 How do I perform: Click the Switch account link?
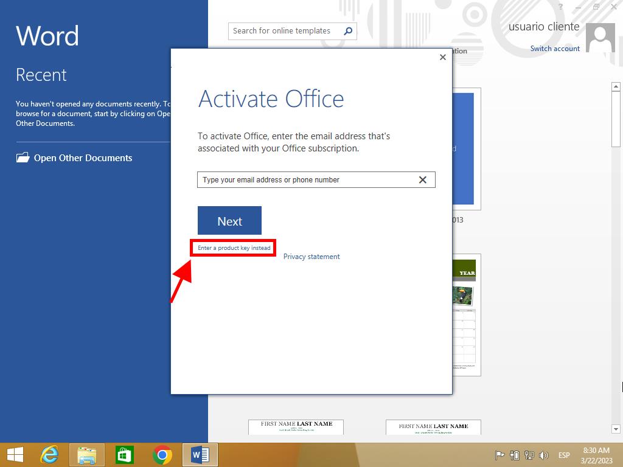555,49
